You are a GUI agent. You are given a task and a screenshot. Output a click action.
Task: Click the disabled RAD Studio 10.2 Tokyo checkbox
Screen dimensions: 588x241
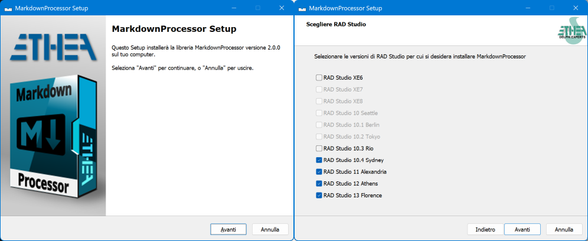point(319,136)
